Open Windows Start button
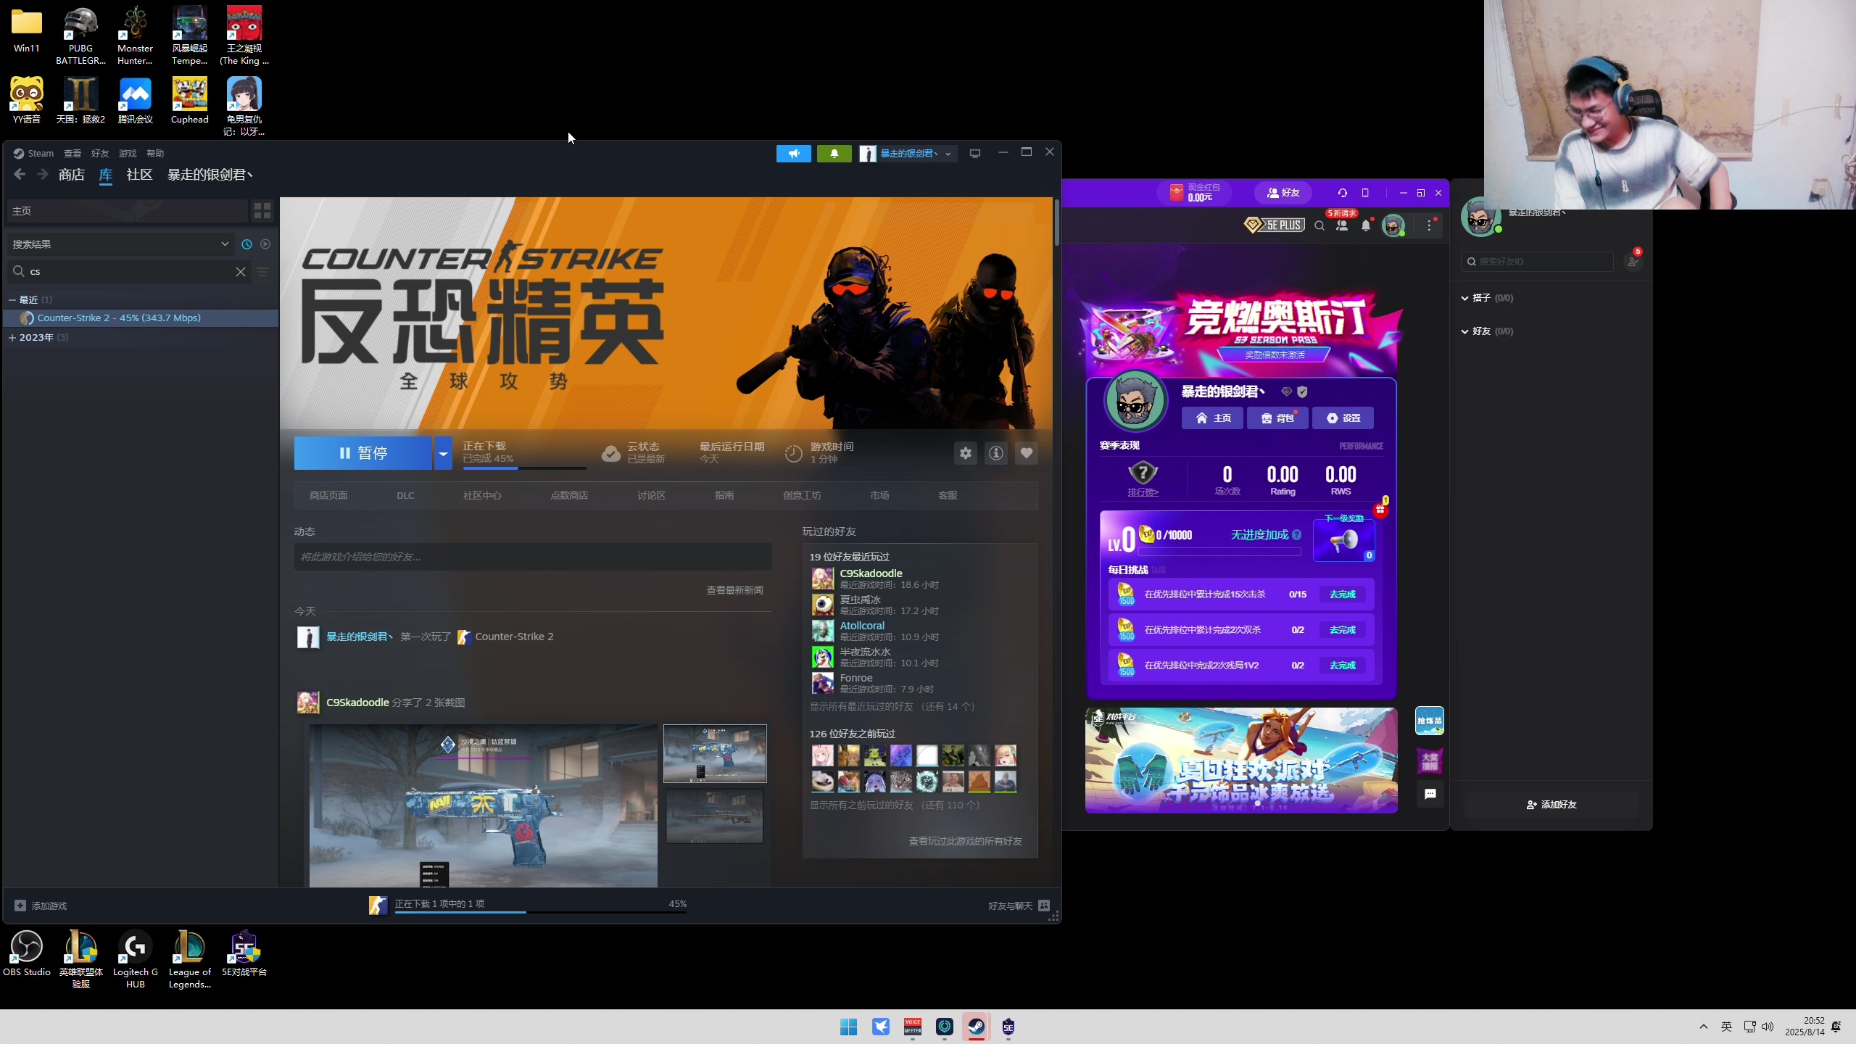Image resolution: width=1856 pixels, height=1044 pixels. [x=849, y=1027]
